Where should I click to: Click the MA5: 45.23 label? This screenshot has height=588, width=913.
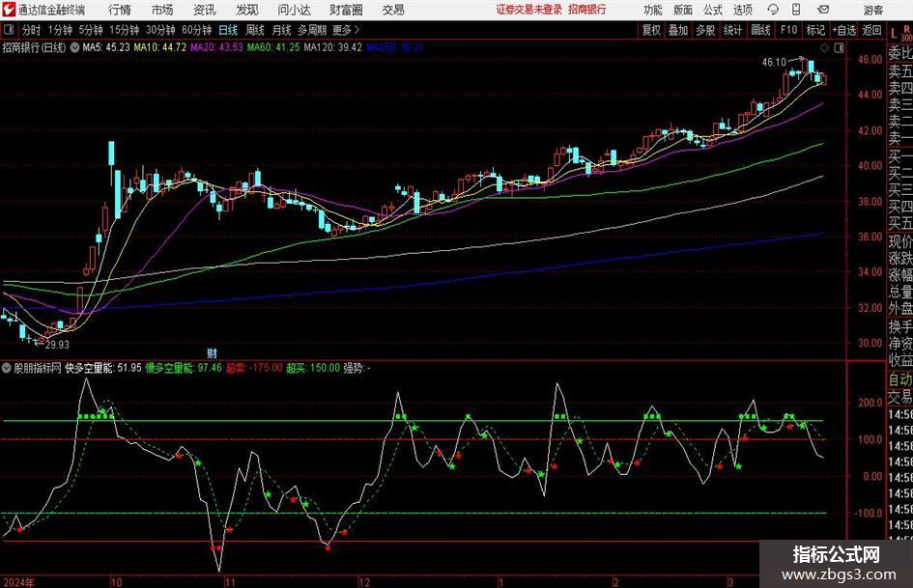[106, 47]
